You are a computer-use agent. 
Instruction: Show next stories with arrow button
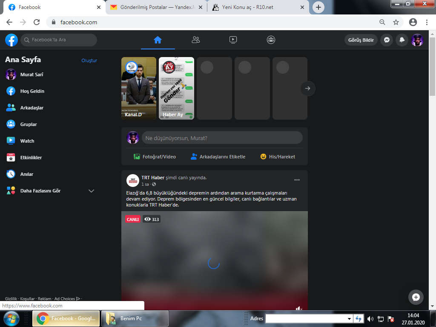click(307, 89)
